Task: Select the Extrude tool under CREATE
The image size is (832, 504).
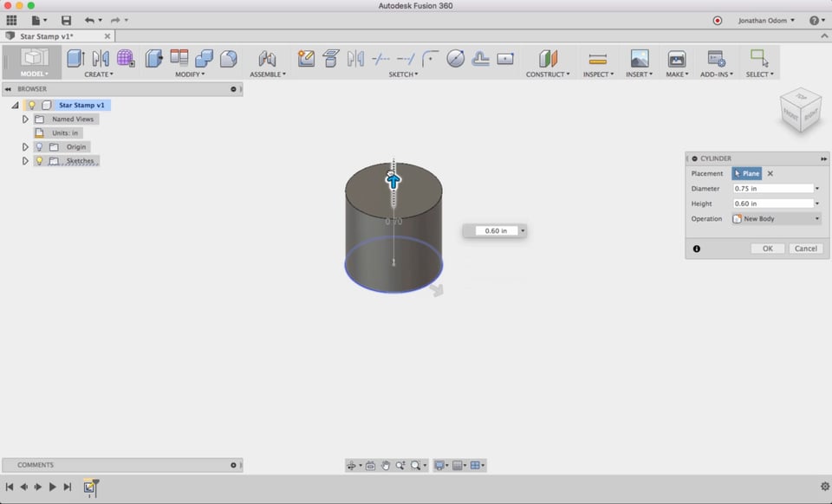Action: [73, 58]
